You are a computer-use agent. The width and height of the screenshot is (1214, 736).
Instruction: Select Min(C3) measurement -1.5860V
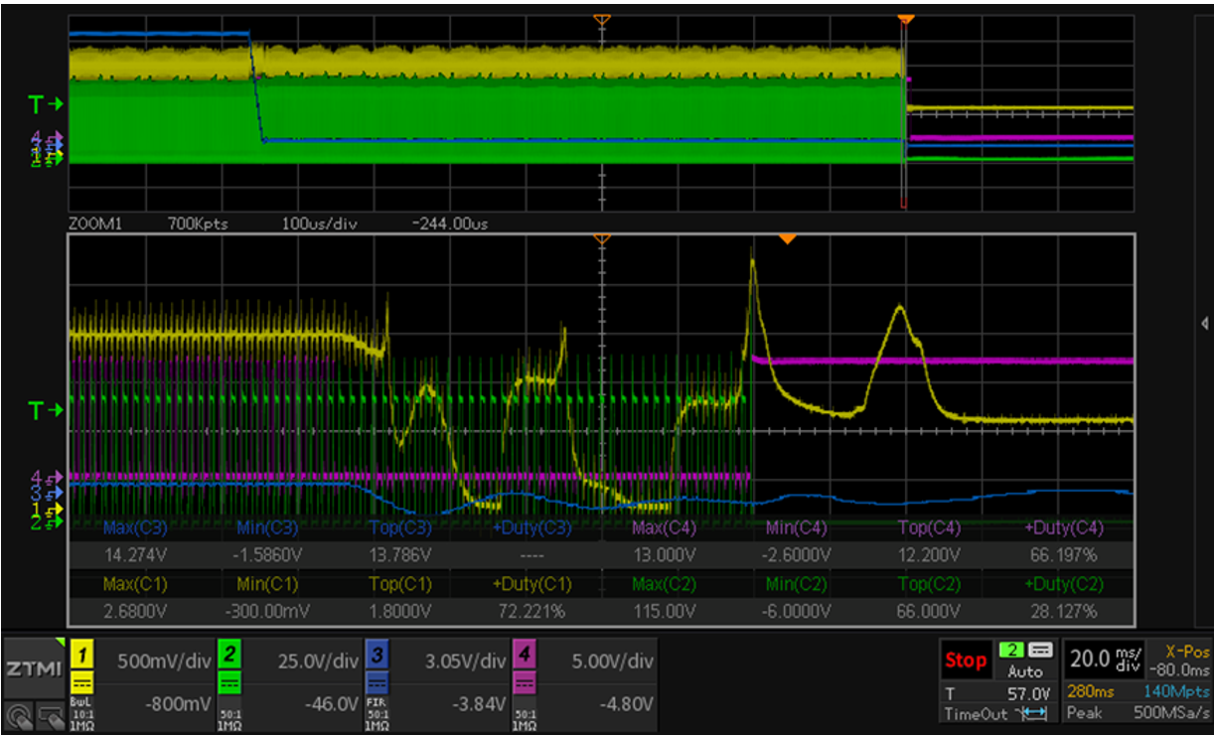[267, 554]
